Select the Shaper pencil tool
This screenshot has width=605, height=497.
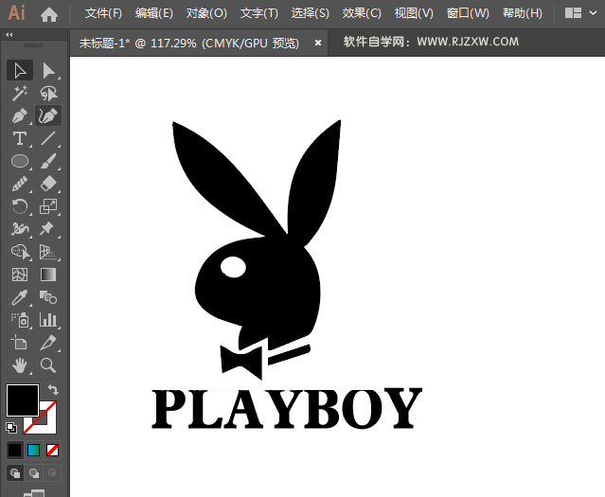point(20,184)
